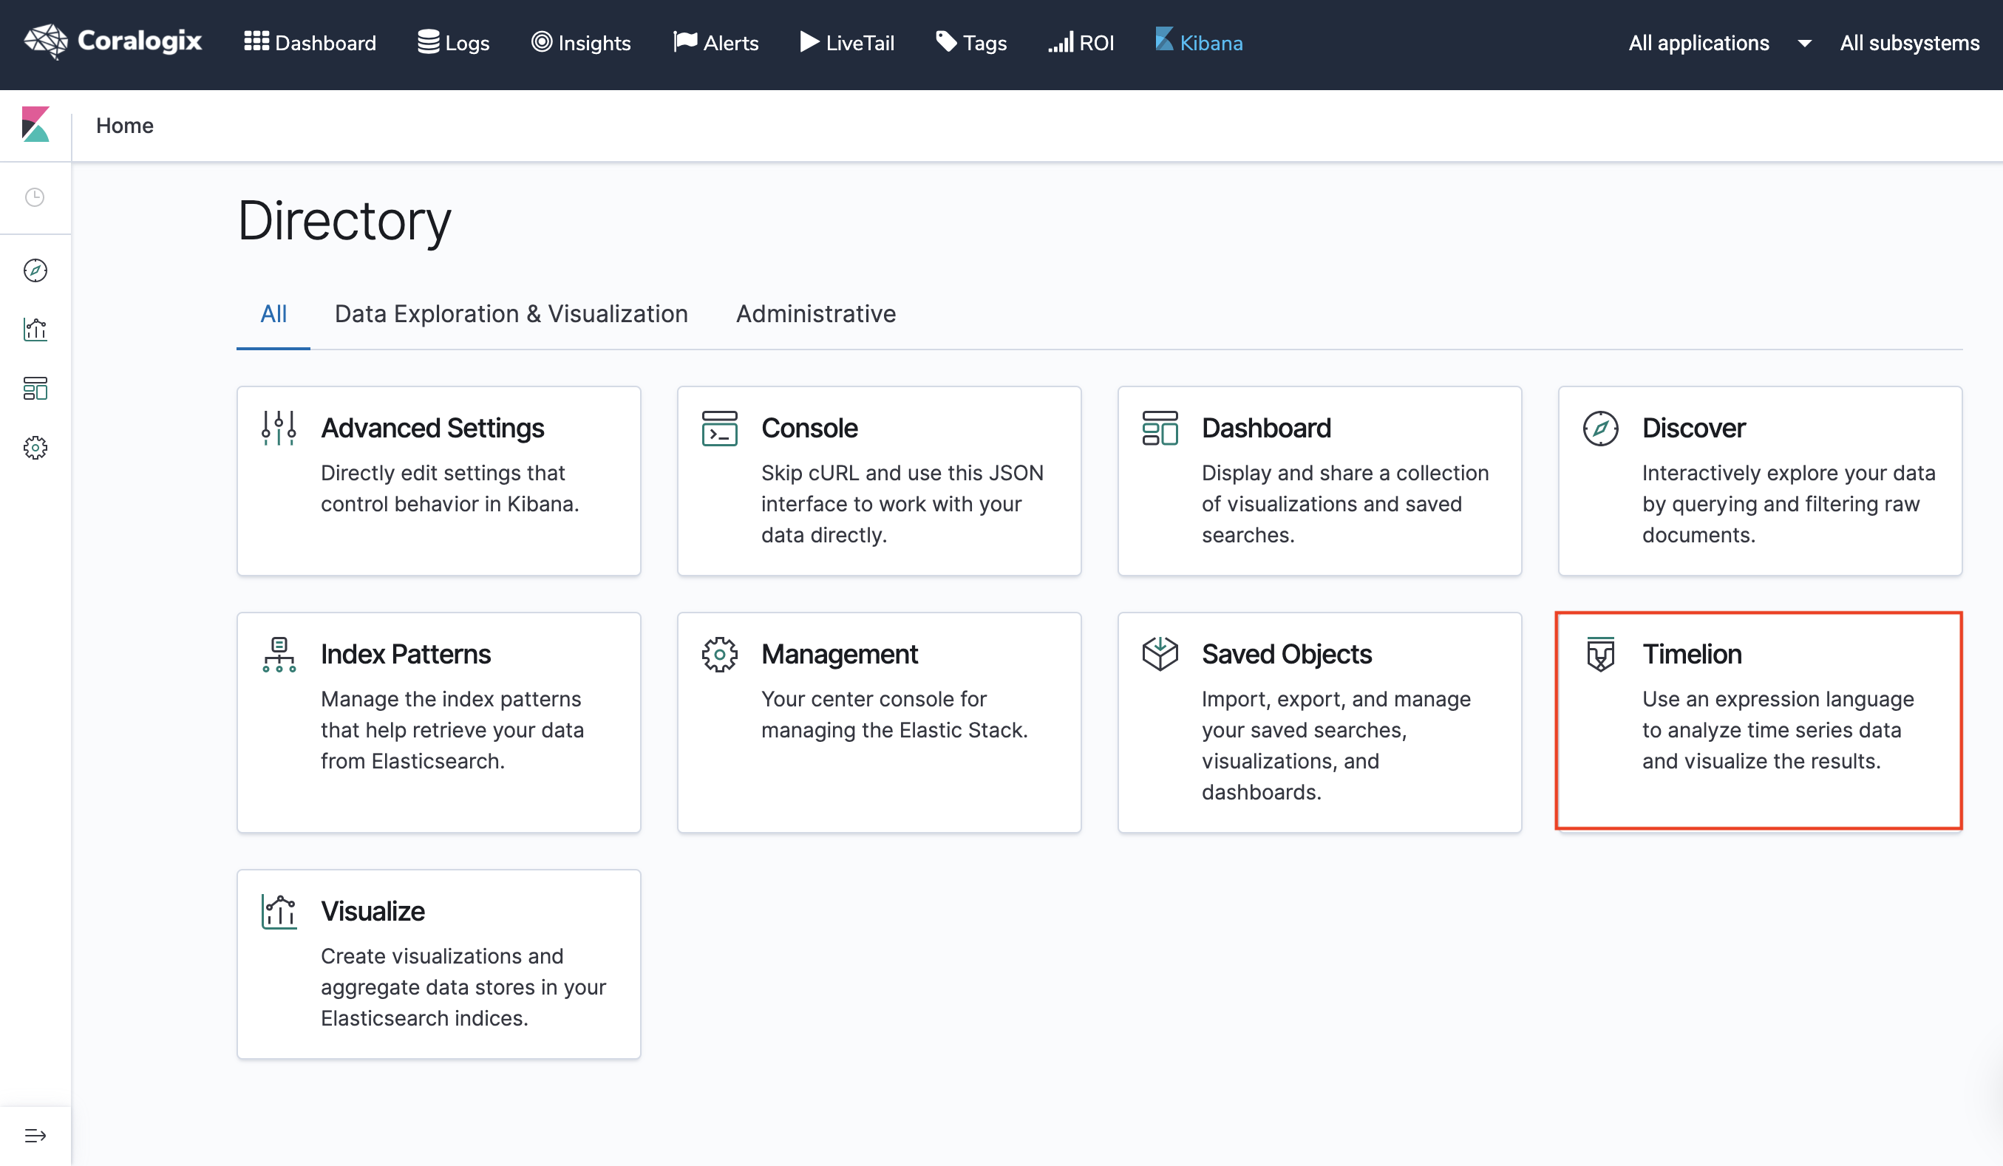This screenshot has width=2003, height=1166.
Task: Open the Kibana logo home icon
Action: [x=35, y=125]
